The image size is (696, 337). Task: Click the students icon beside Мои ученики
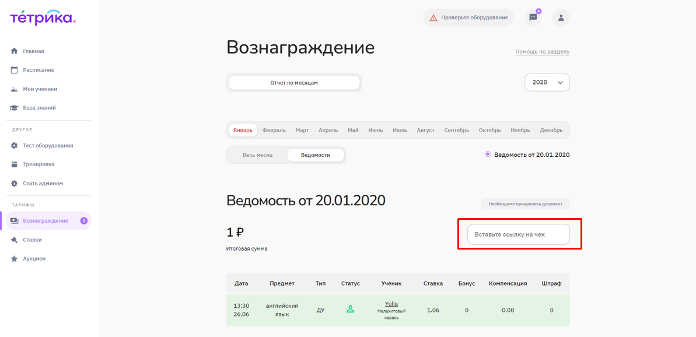[14, 89]
